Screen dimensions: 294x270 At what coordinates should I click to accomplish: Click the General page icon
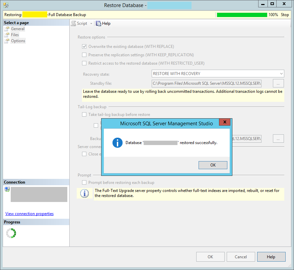7,29
